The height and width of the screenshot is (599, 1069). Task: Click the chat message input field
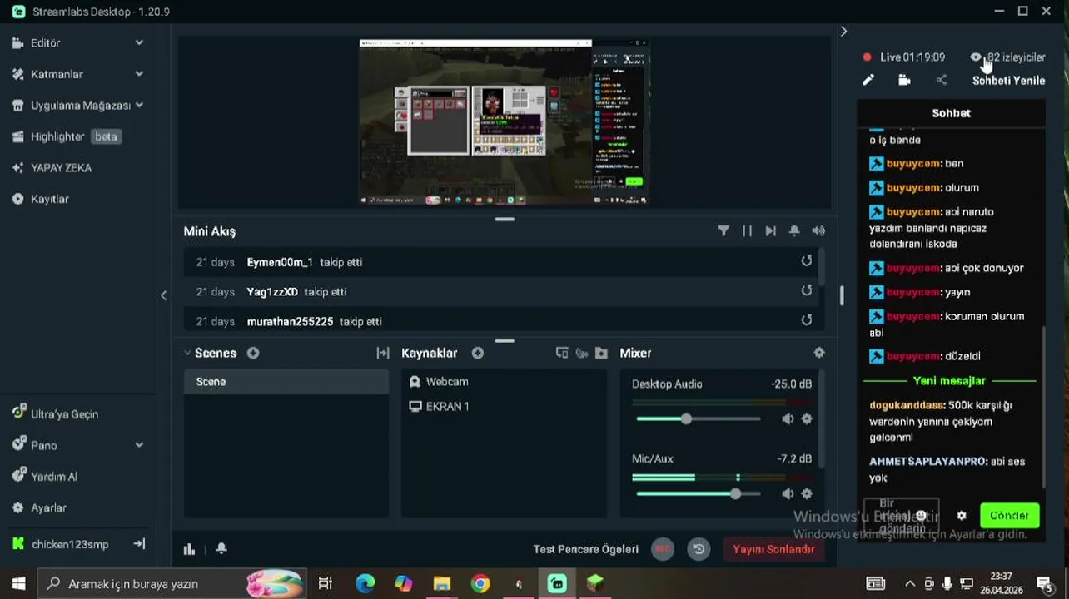(x=901, y=516)
